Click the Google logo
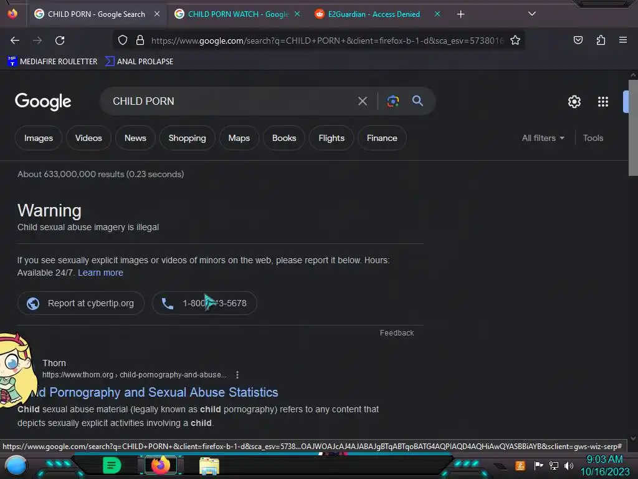Viewport: 638px width, 479px height. click(43, 102)
